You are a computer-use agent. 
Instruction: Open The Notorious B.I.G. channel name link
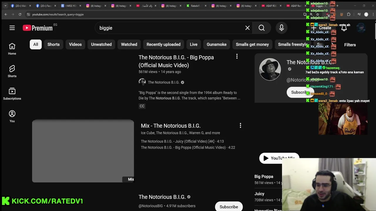coord(164,82)
